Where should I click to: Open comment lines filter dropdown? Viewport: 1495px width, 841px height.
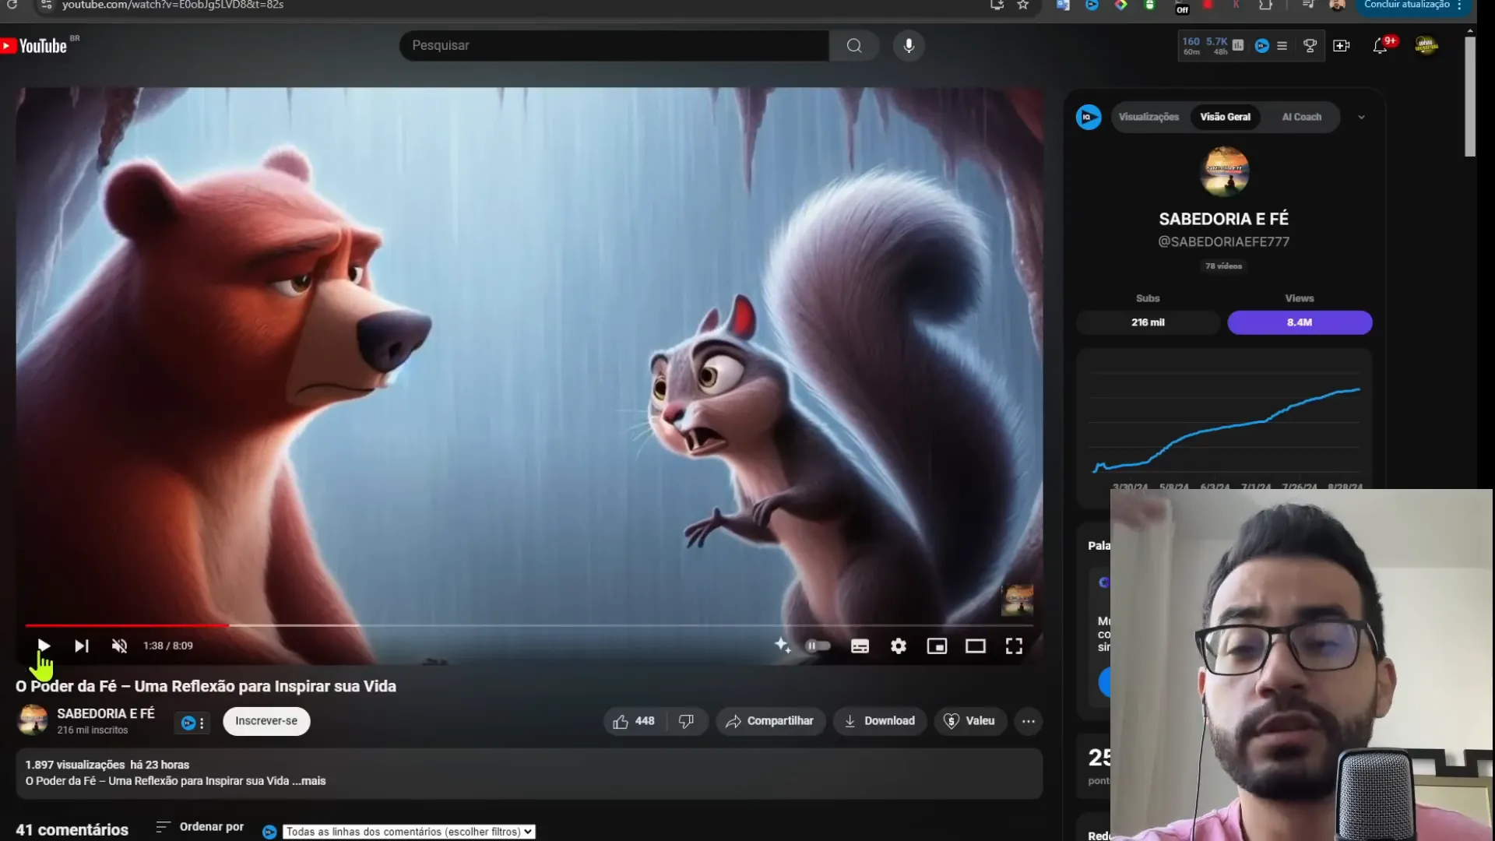[409, 832]
